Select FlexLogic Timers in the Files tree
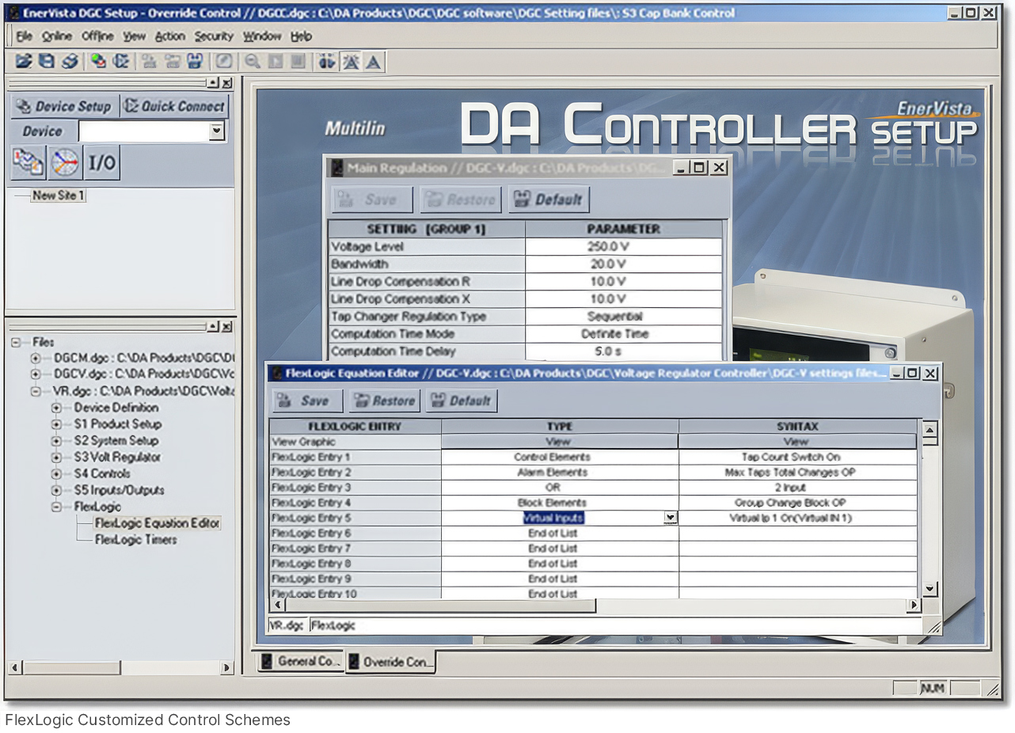The height and width of the screenshot is (733, 1015). 135,540
